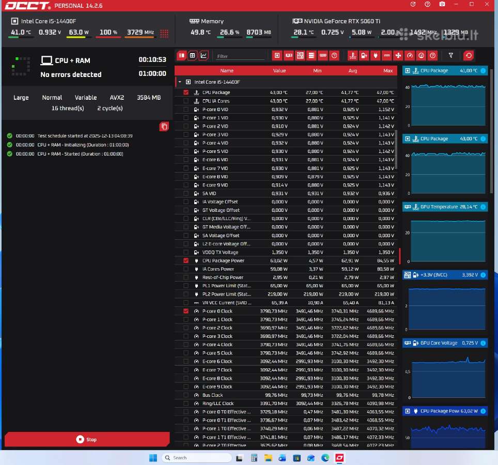Uncheck the CPU Package temperature checkbox
The width and height of the screenshot is (498, 465).
(x=186, y=92)
